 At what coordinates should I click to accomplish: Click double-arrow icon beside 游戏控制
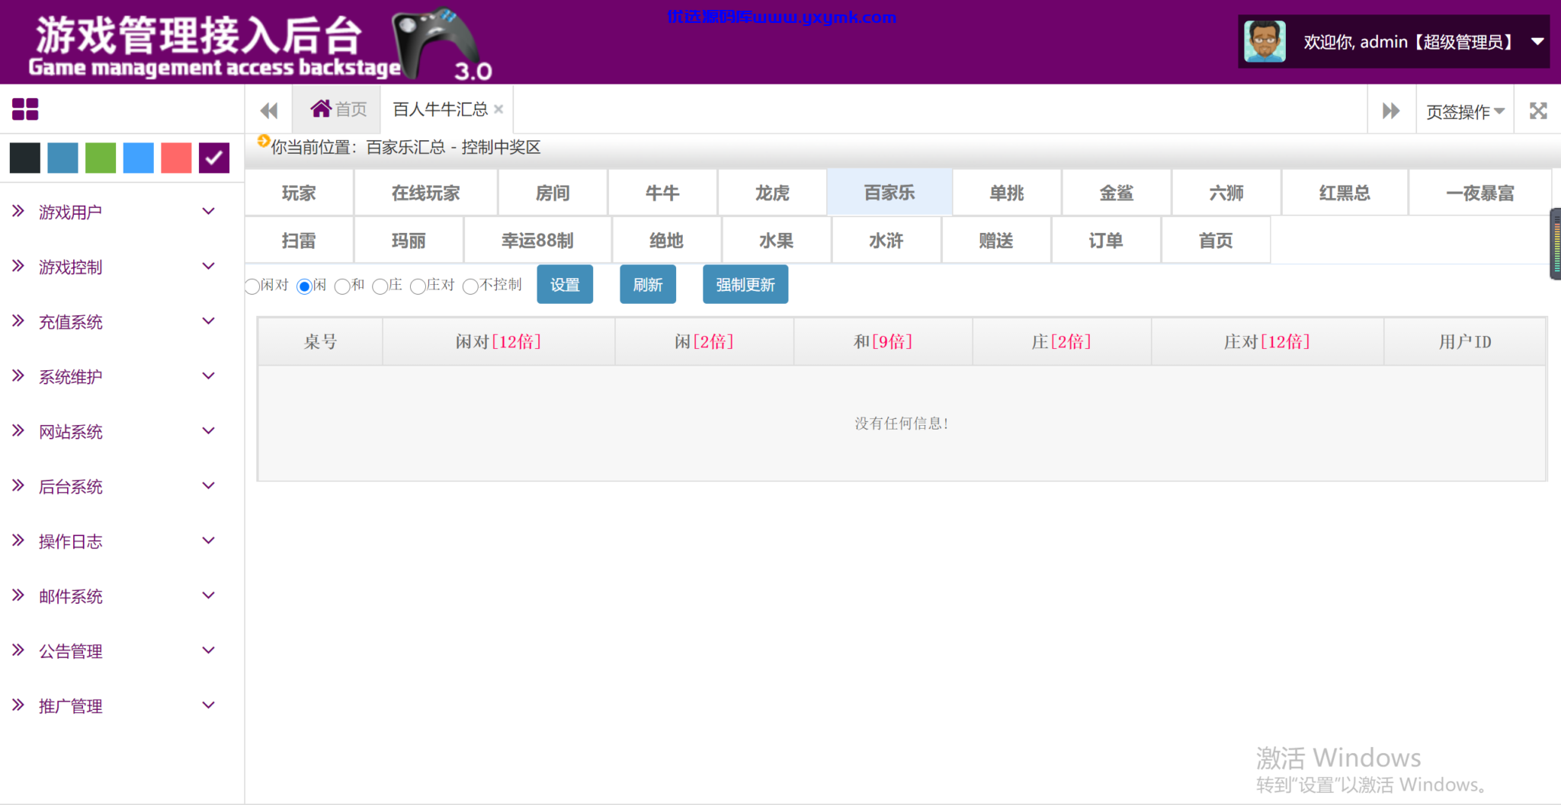click(18, 266)
